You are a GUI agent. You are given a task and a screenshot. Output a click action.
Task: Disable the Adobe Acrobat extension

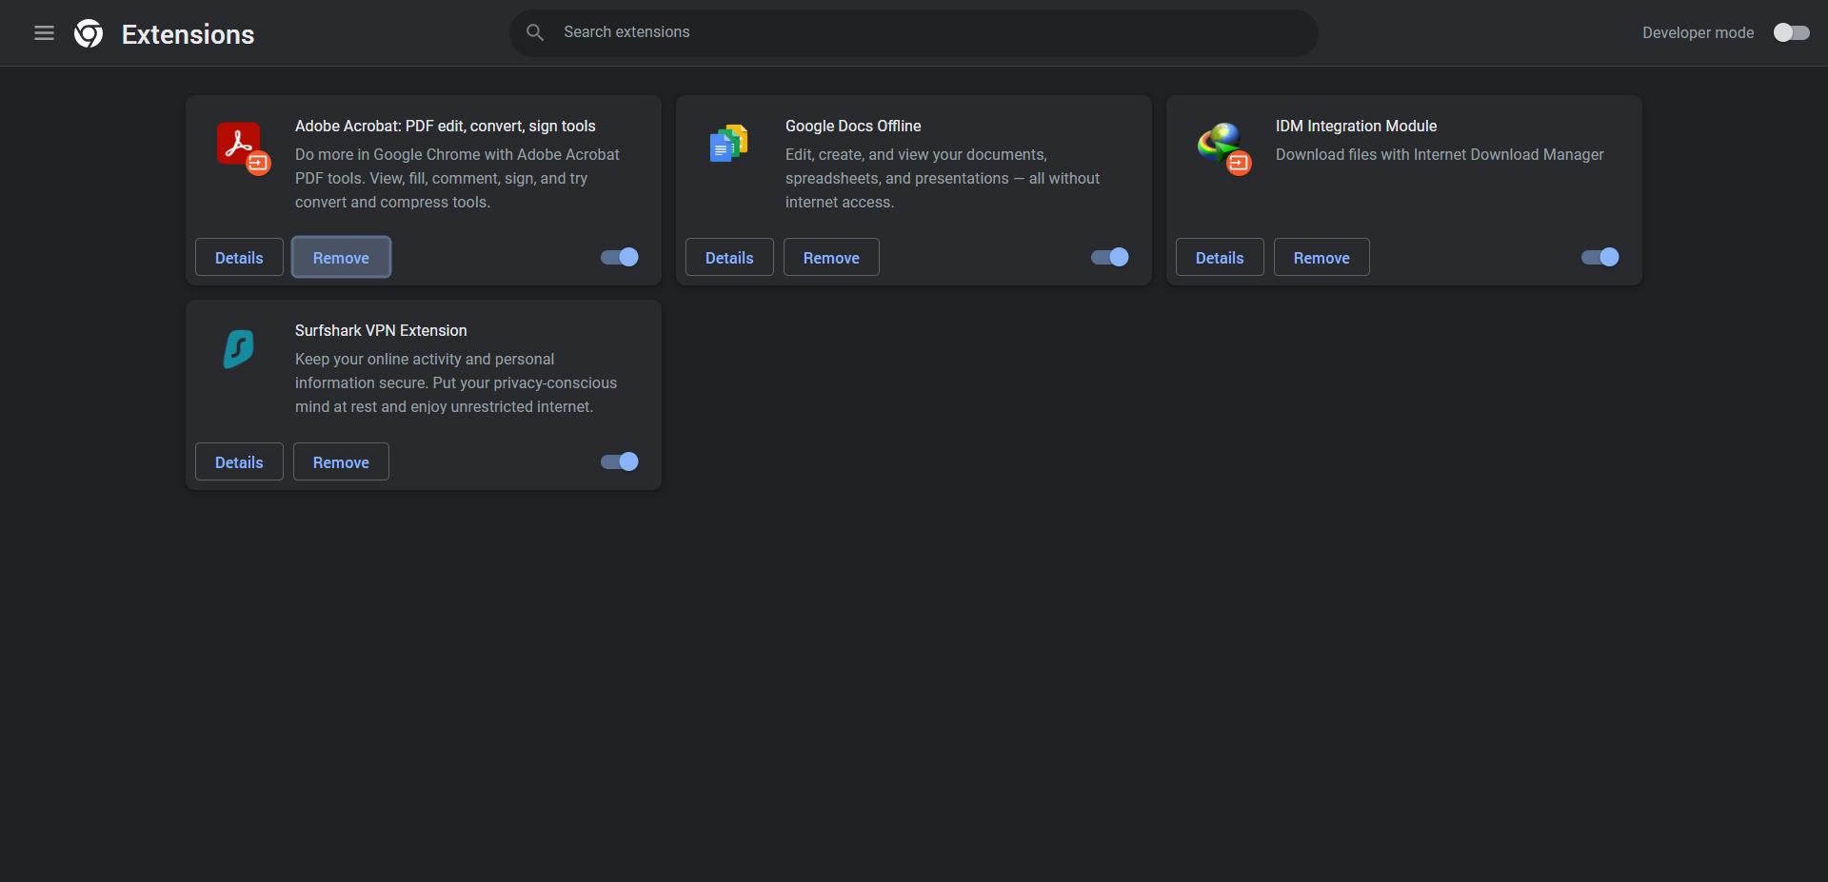pos(617,257)
